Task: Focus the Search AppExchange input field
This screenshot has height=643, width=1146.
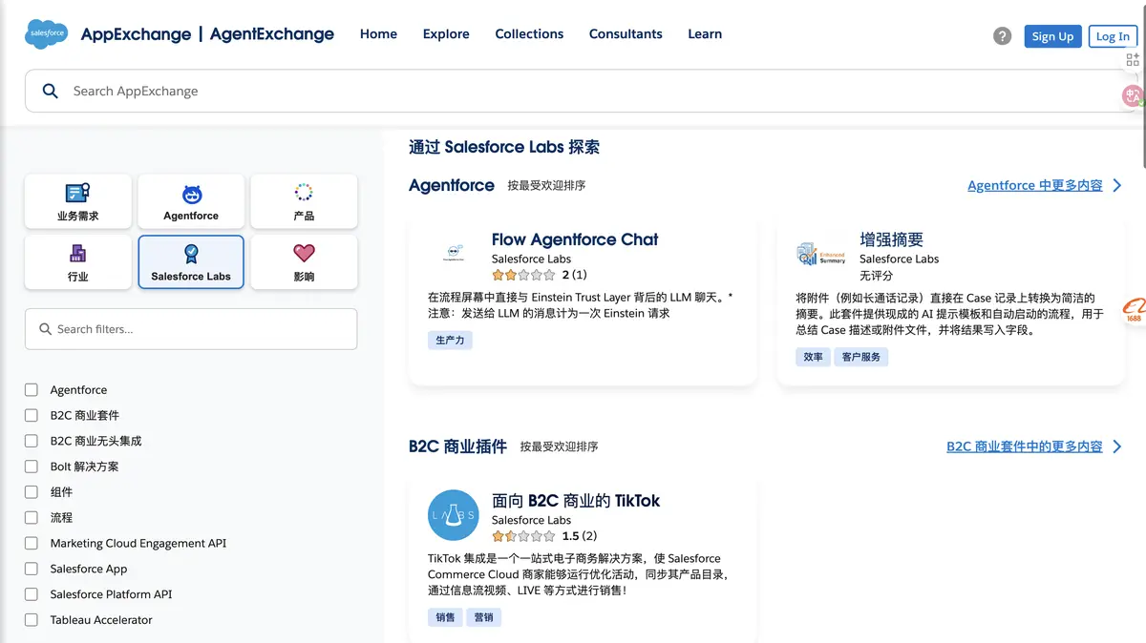Action: tap(573, 92)
